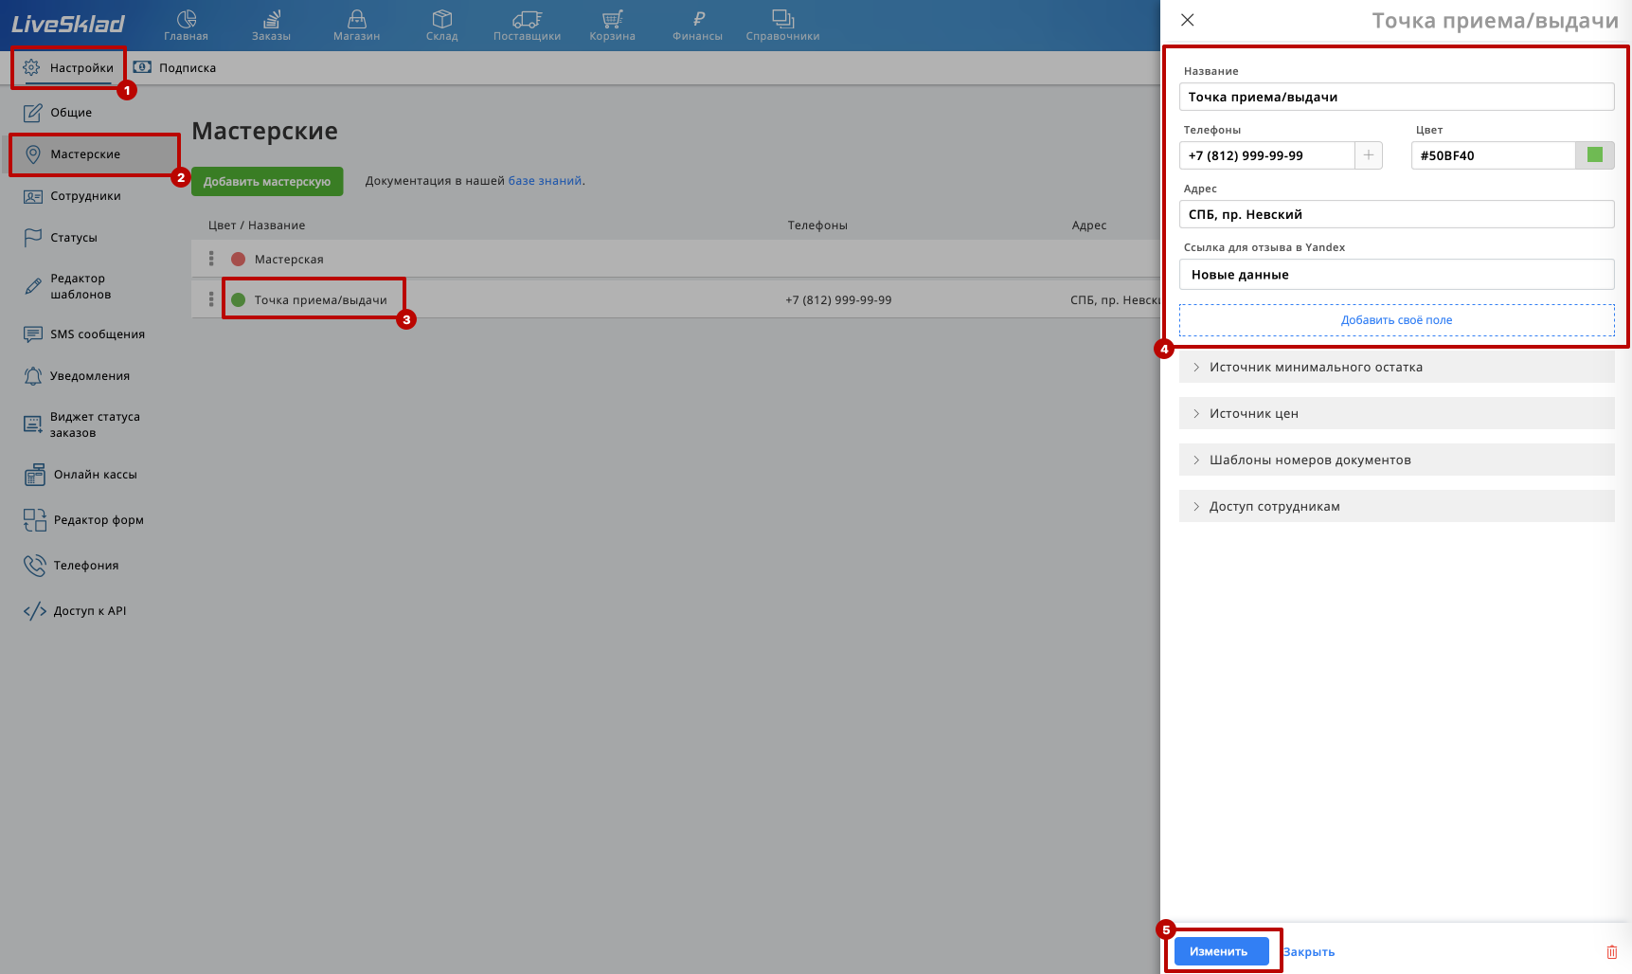The image size is (1632, 974).
Task: Open Статусы settings section
Action: (61, 238)
